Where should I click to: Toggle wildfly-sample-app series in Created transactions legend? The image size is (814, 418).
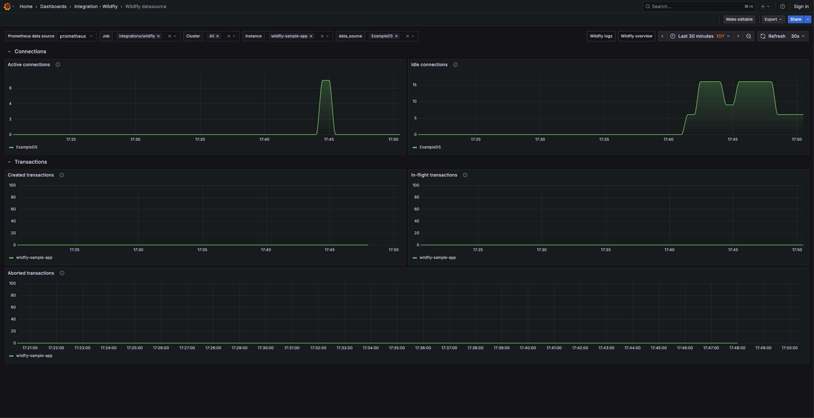tap(34, 257)
